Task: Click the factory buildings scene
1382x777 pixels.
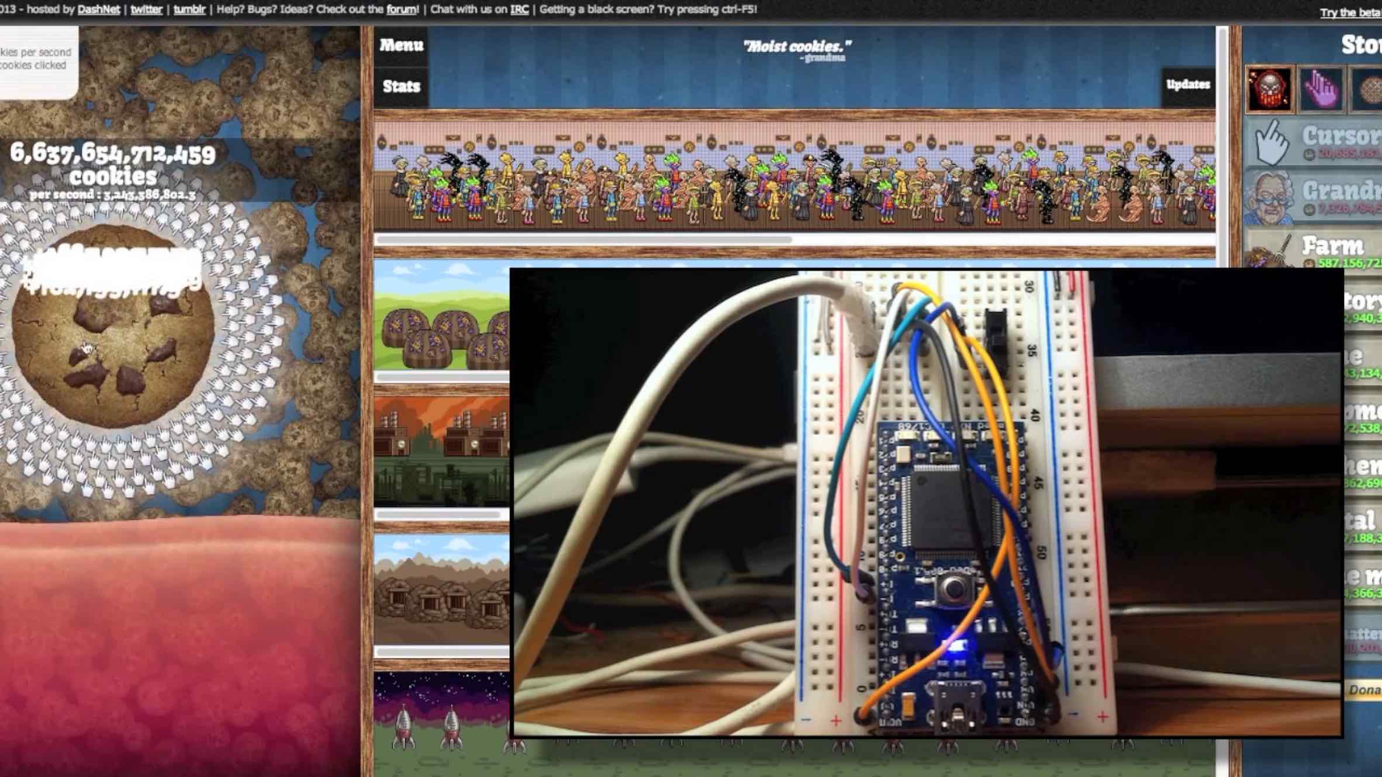Action: [x=442, y=453]
